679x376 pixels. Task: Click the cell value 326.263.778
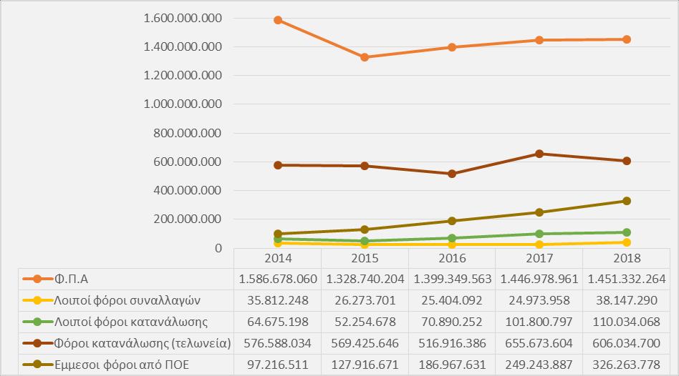pos(627,365)
